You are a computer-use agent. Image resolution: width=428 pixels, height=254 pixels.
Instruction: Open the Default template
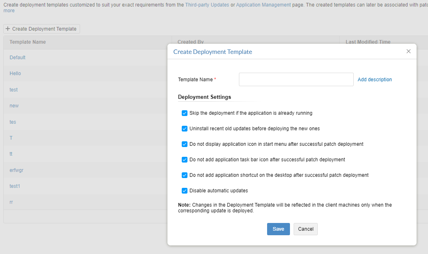point(18,58)
